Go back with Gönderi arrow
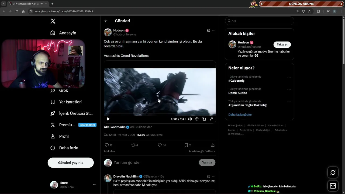This screenshot has height=194, width=345. click(106, 21)
